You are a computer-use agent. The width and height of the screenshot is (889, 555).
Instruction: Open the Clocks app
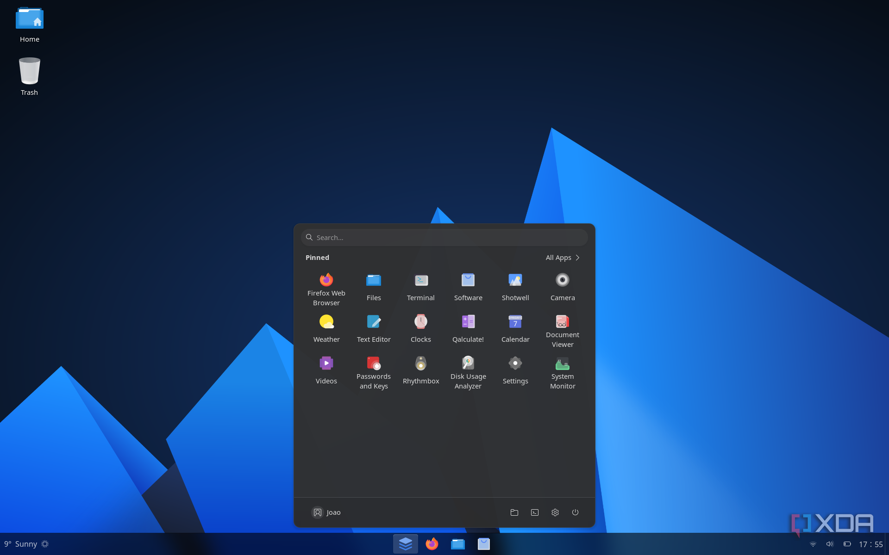(x=421, y=328)
